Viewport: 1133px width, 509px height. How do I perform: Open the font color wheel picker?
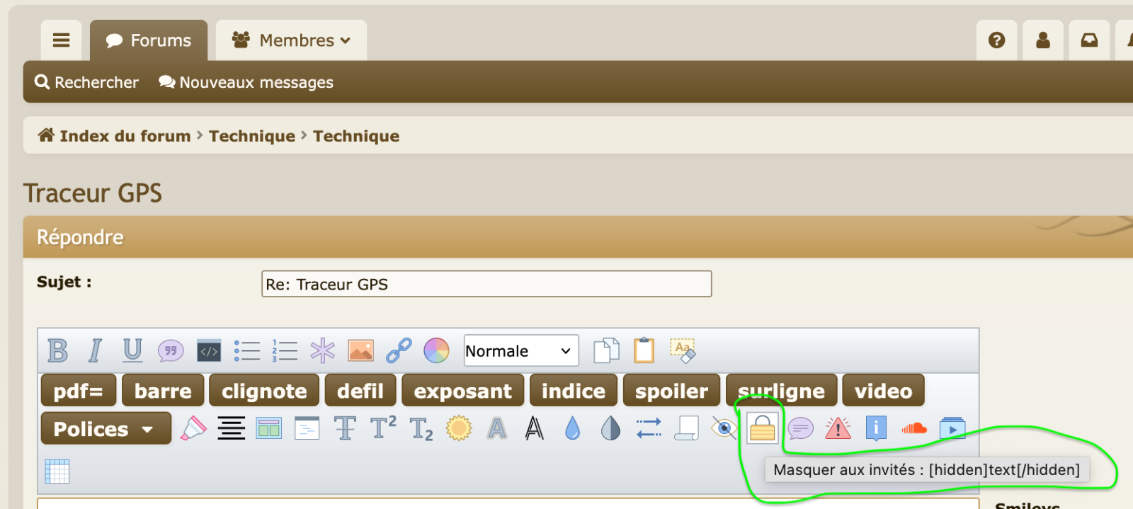[x=436, y=350]
